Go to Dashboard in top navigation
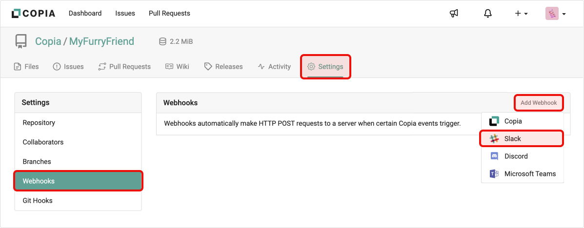This screenshot has width=584, height=228. click(x=85, y=13)
